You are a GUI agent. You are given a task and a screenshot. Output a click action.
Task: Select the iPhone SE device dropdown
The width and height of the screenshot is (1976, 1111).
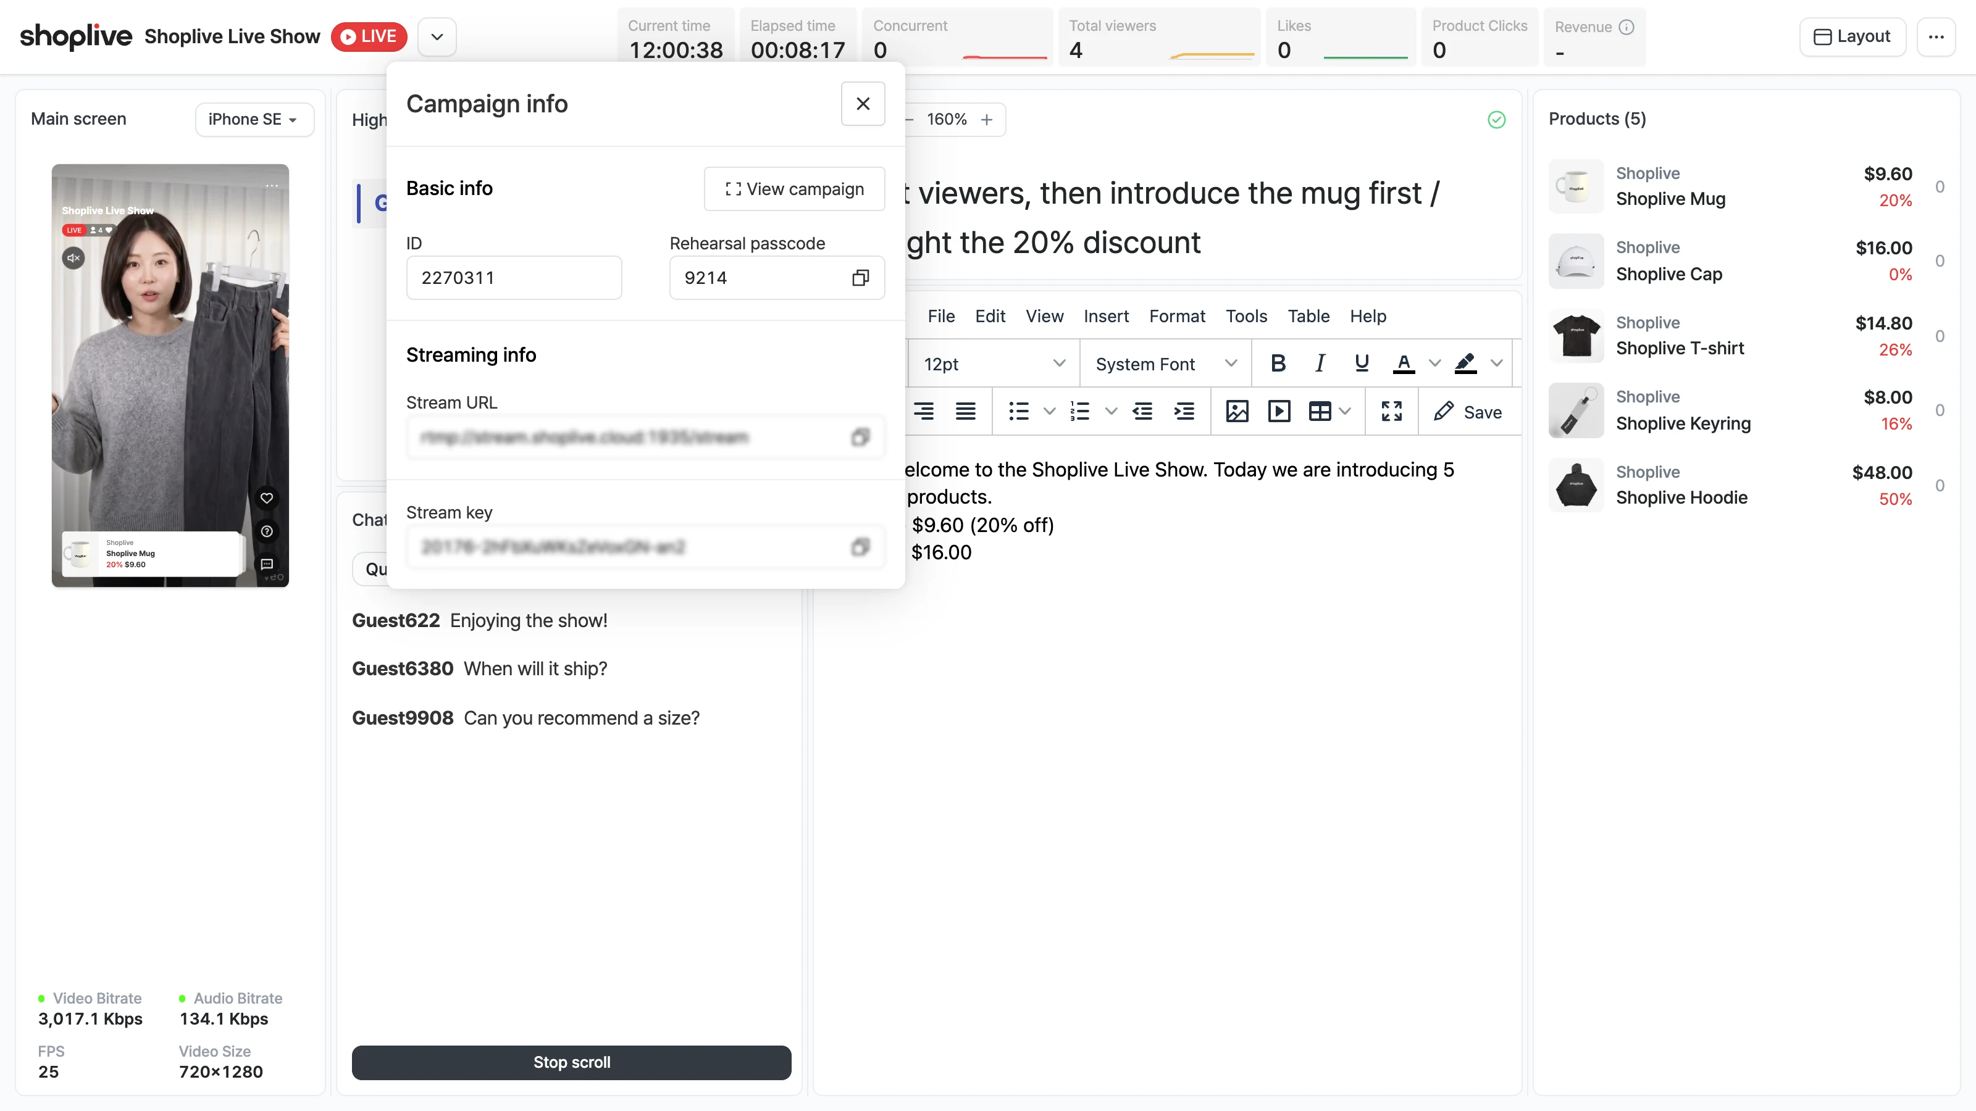tap(254, 120)
